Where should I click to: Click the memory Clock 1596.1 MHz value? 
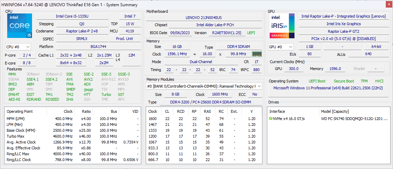click(x=177, y=54)
